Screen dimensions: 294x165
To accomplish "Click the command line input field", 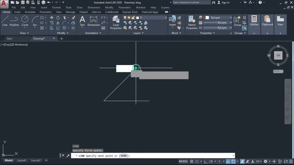I will [153, 155].
